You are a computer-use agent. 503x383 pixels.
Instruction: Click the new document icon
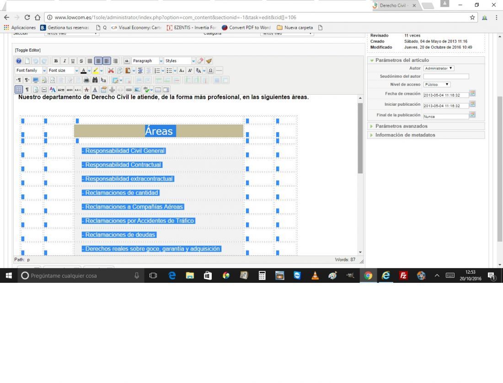point(27,61)
